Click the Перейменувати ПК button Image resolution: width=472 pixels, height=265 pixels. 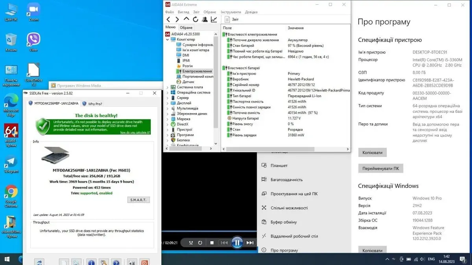380,168
